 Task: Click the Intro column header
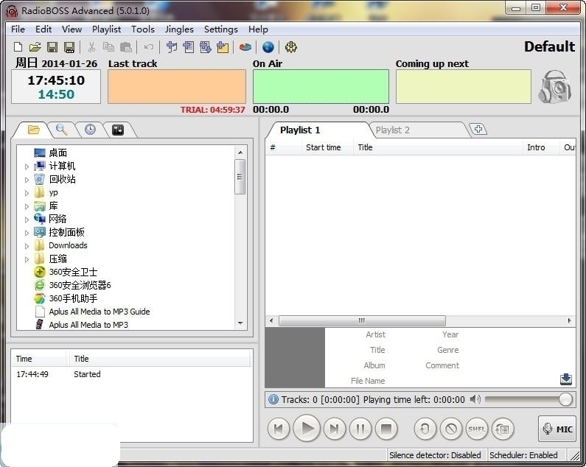pos(536,147)
